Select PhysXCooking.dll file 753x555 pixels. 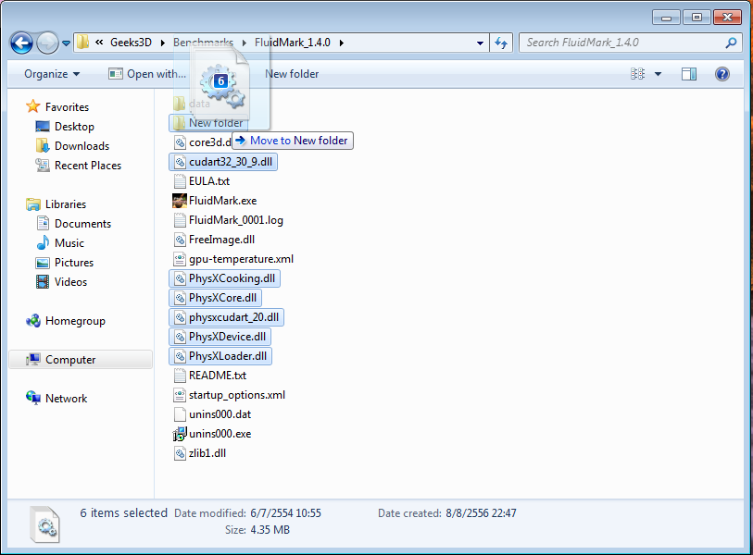[x=224, y=278]
